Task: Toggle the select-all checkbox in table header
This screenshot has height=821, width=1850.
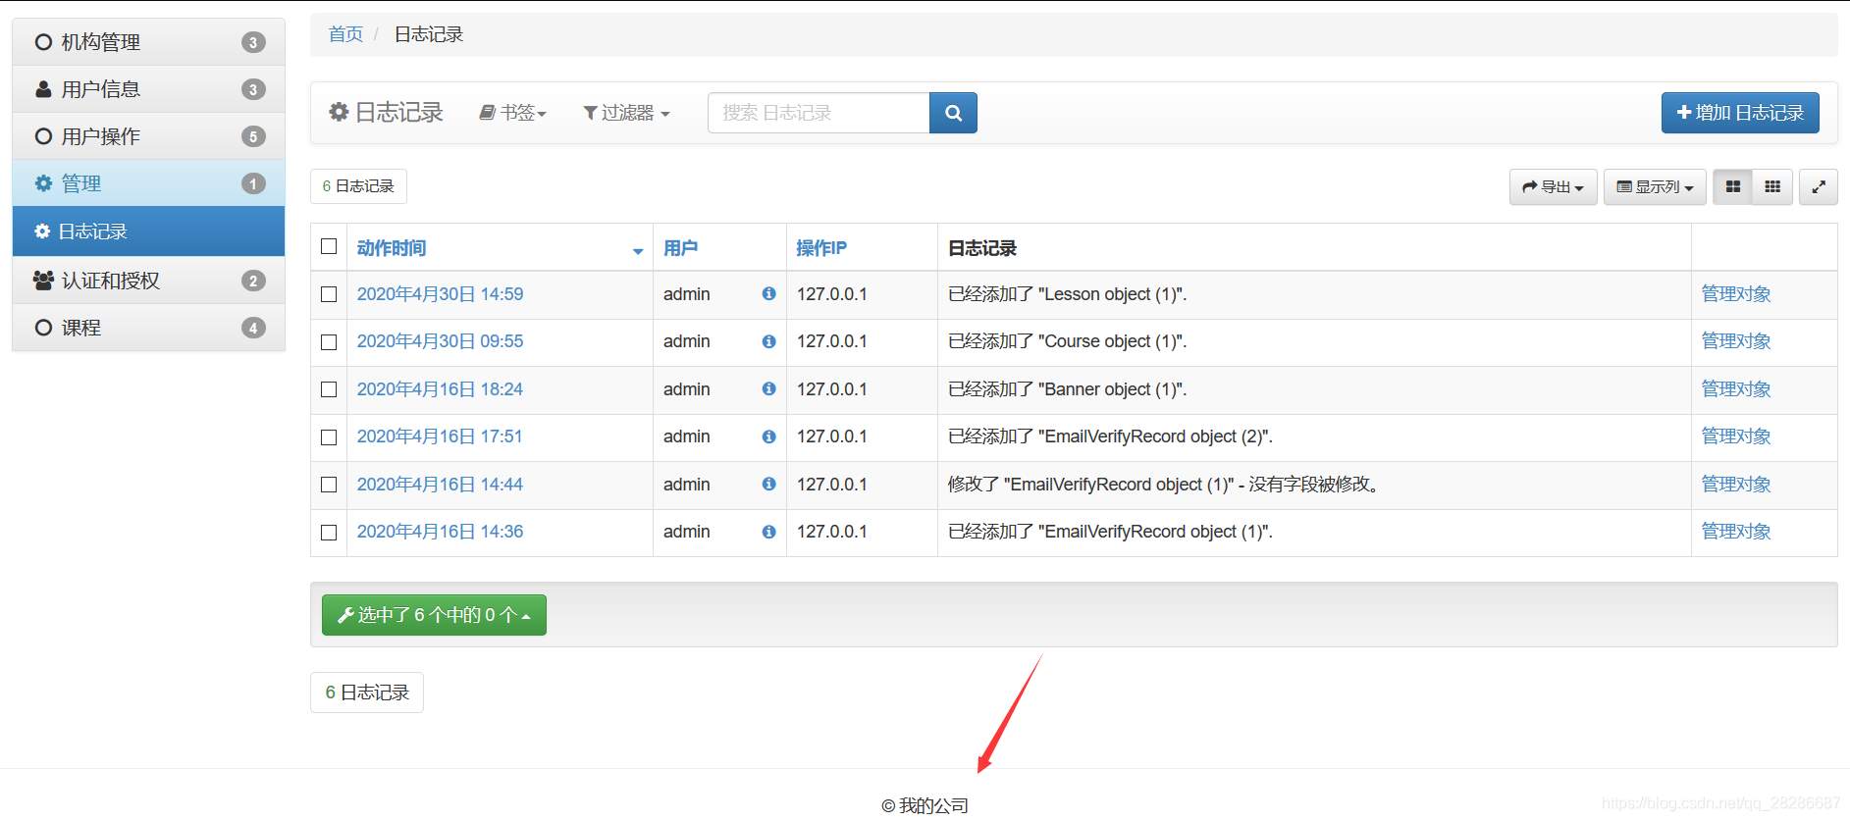Action: click(x=329, y=246)
